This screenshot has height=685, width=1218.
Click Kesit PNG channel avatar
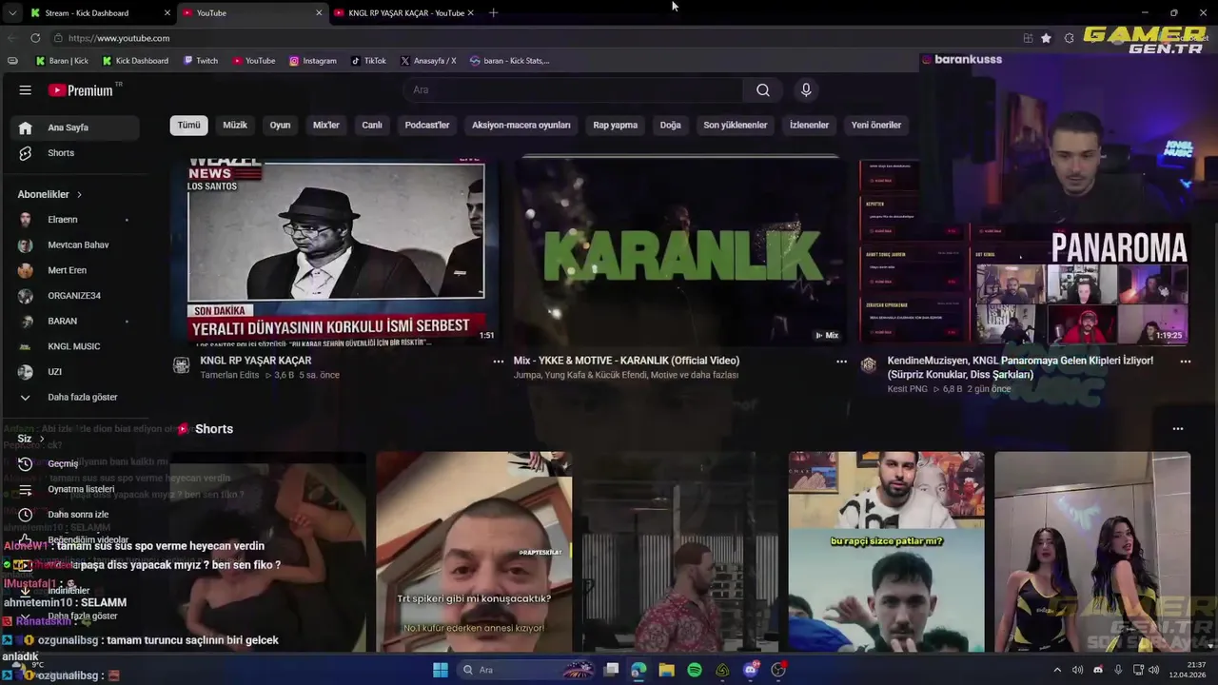point(869,365)
